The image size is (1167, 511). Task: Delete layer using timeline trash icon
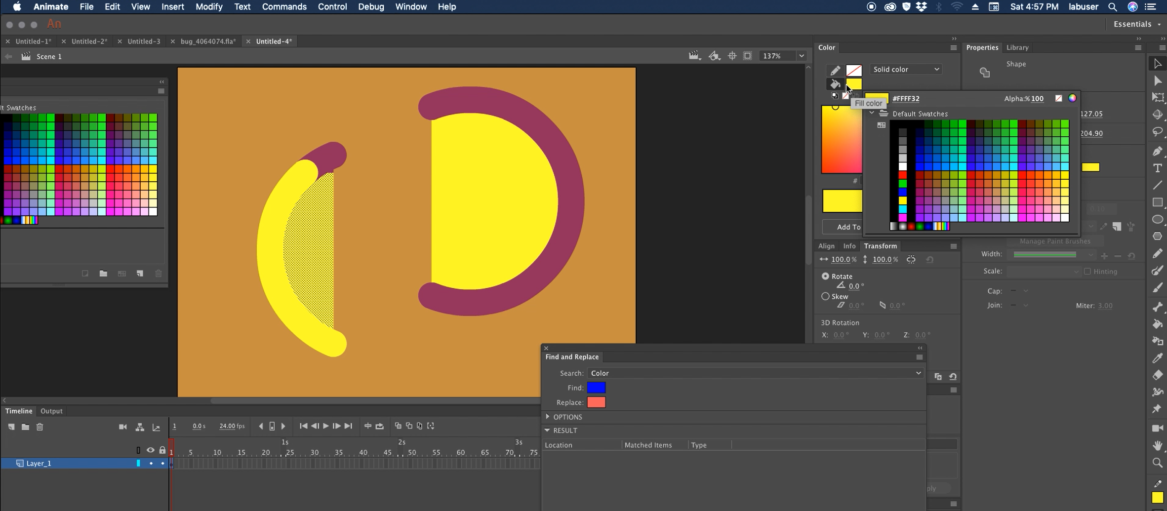click(x=40, y=427)
